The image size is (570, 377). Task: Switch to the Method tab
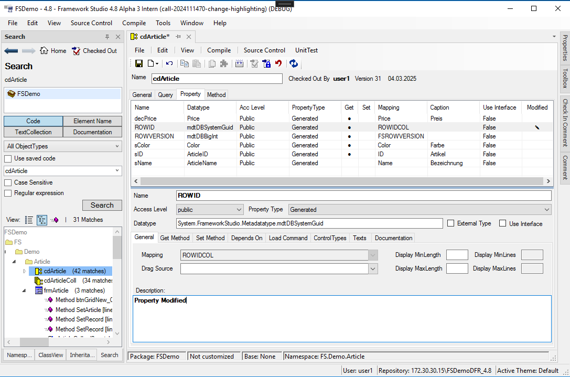click(x=216, y=95)
